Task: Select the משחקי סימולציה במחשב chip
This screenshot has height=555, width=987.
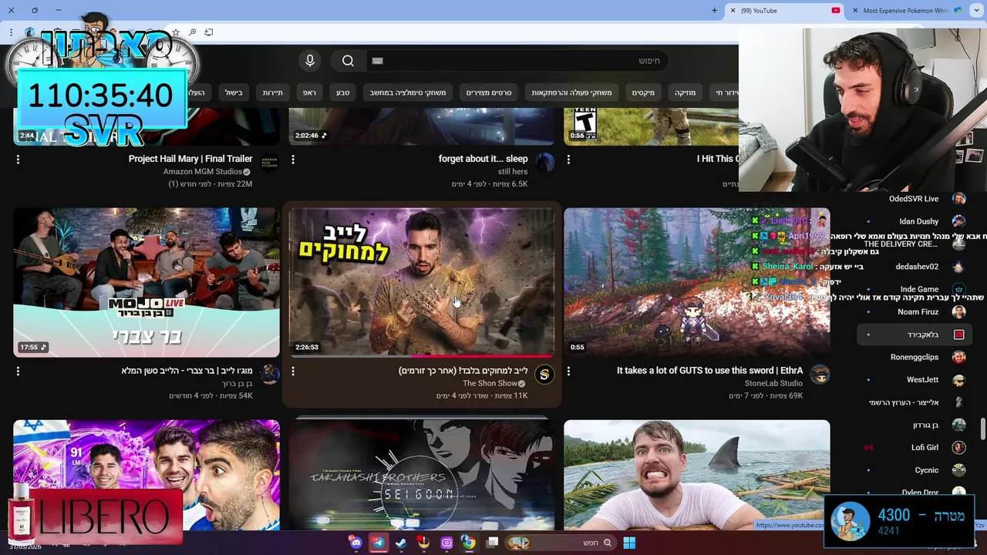Action: [x=407, y=92]
